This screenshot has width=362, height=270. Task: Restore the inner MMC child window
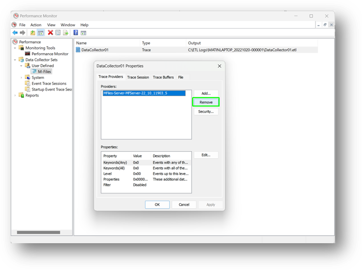(x=325, y=25)
